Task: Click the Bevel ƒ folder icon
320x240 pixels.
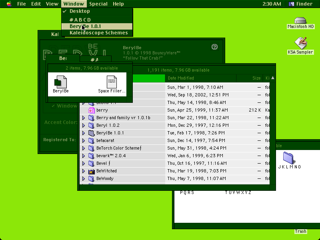Action: pos(91,163)
